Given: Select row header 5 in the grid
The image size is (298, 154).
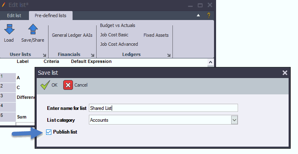Looking at the screenshot, I should click(x=8, y=117).
